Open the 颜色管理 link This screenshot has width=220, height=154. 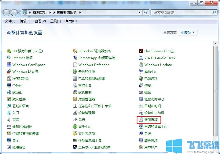click(151, 141)
